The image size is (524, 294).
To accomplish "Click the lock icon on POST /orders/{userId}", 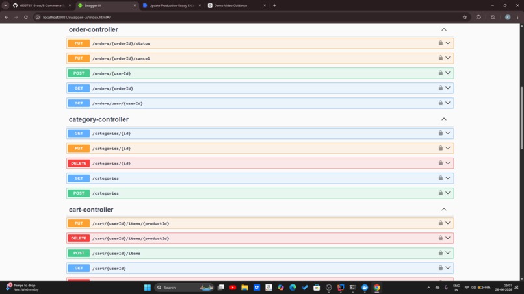I will pyautogui.click(x=440, y=73).
